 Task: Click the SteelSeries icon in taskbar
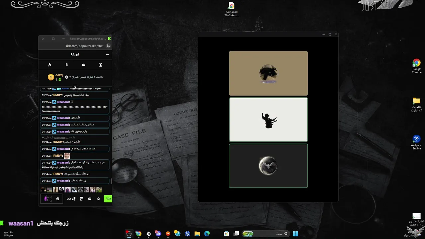pyautogui.click(x=148, y=234)
